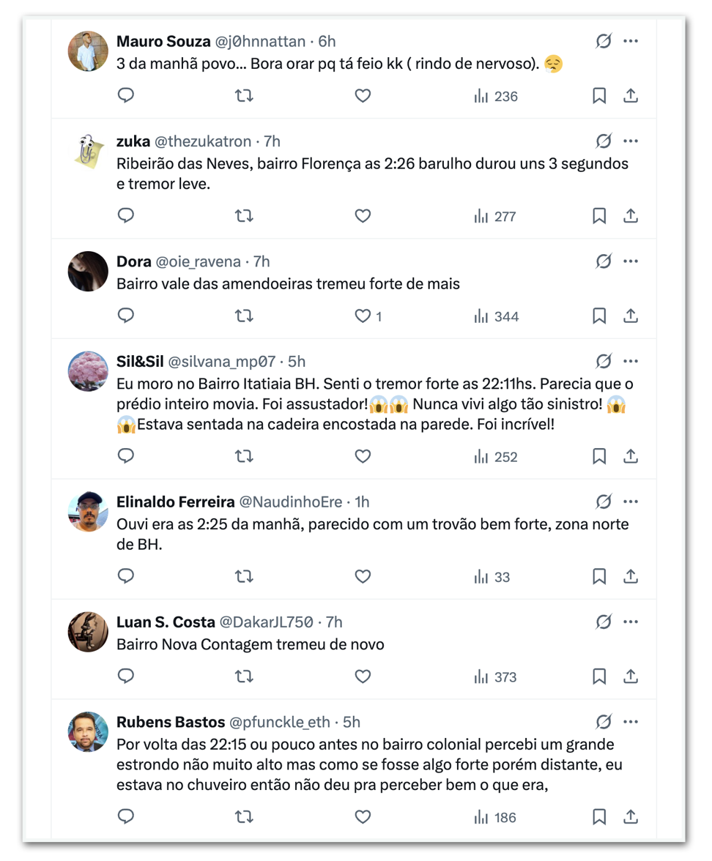
Task: Like Sil&Sil's tweet about Bairro Itatiaia
Action: point(363,457)
